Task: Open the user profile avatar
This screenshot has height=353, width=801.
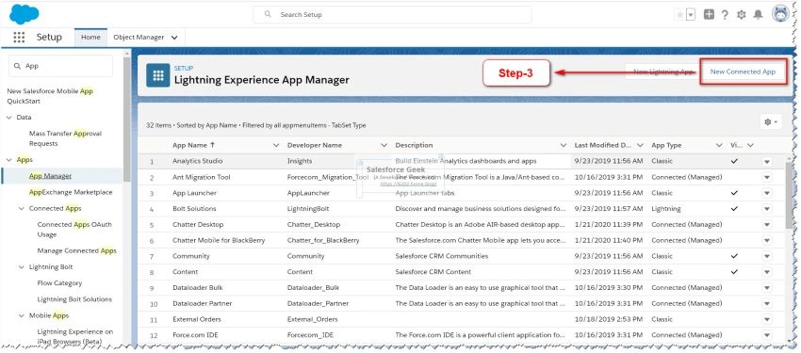Action: [x=781, y=14]
